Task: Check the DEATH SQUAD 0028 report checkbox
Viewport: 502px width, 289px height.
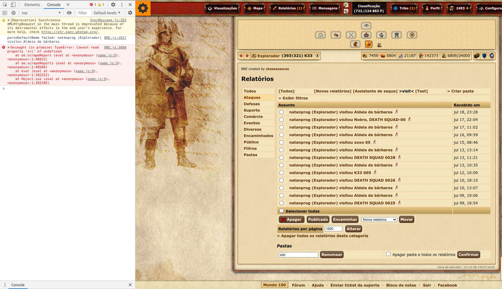Action: point(281,158)
